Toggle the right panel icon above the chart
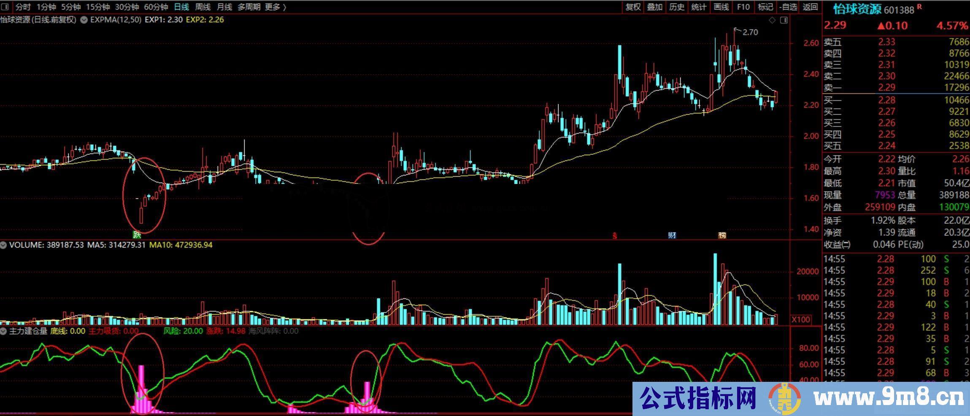 pyautogui.click(x=784, y=20)
